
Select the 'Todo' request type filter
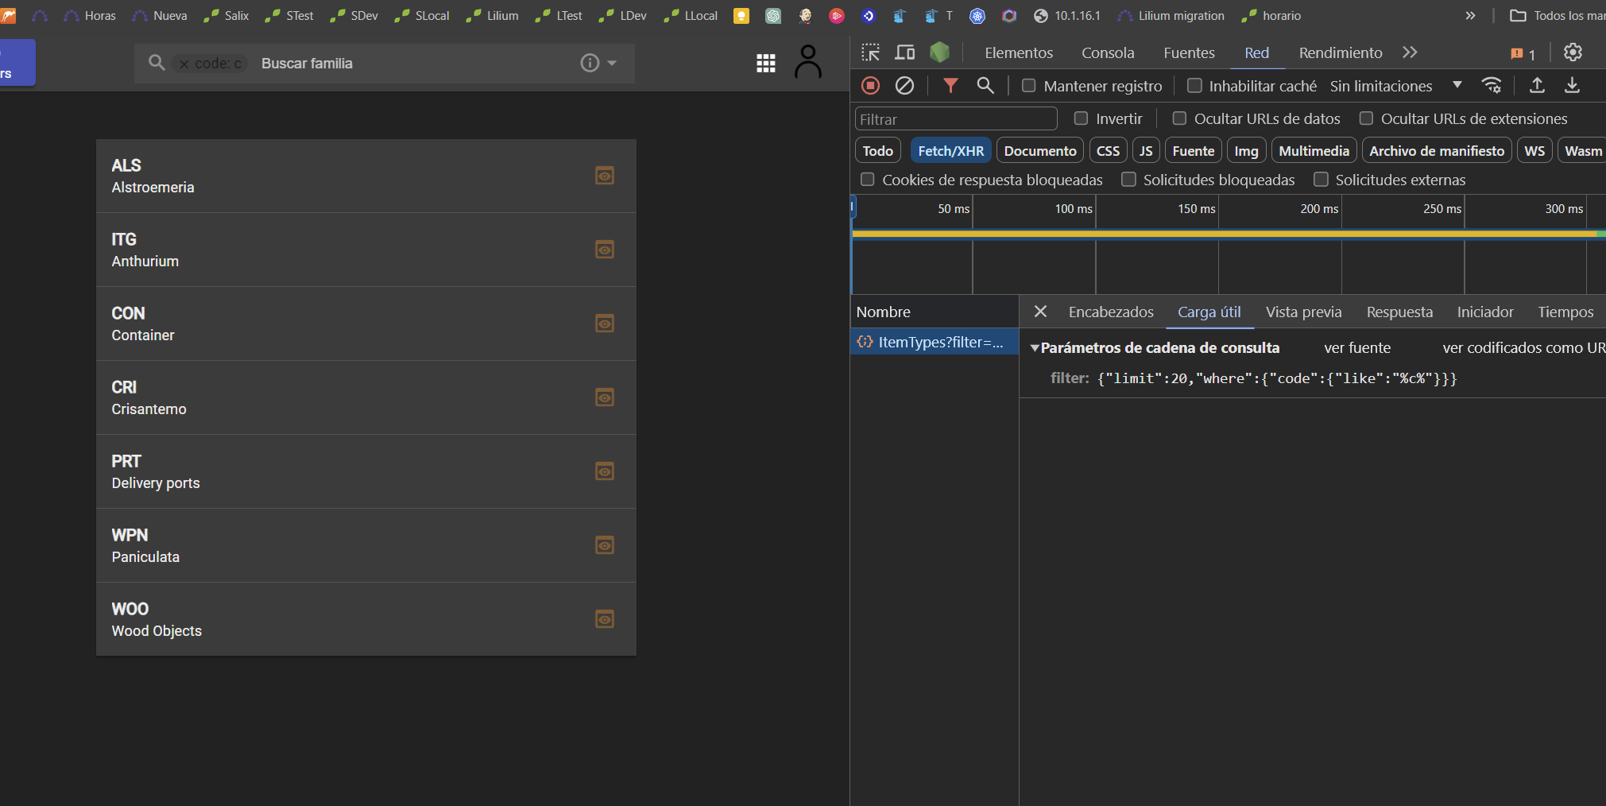tap(878, 150)
